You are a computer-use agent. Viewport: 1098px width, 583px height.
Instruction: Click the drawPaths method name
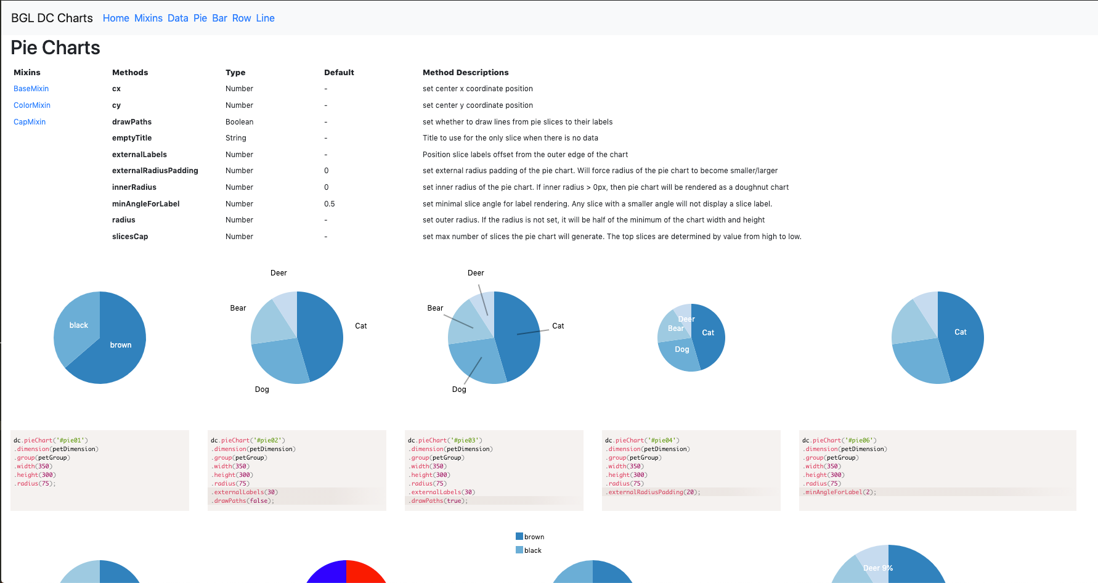coord(132,122)
